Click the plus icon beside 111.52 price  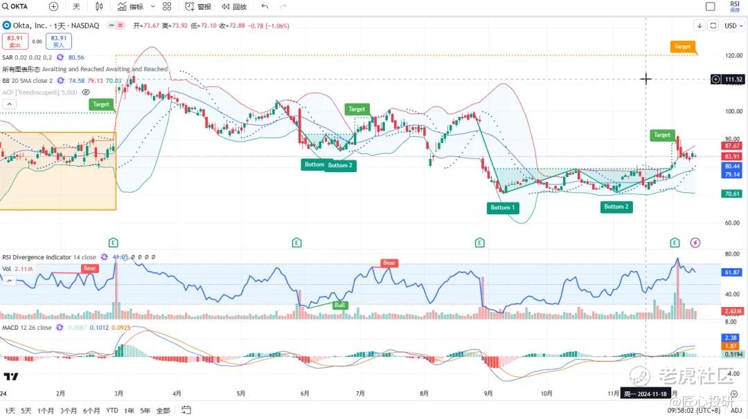[715, 80]
